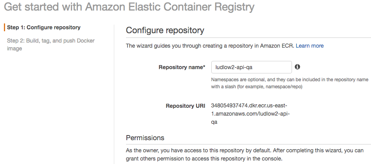
Task: Click the Configure repository heading
Action: click(165, 30)
